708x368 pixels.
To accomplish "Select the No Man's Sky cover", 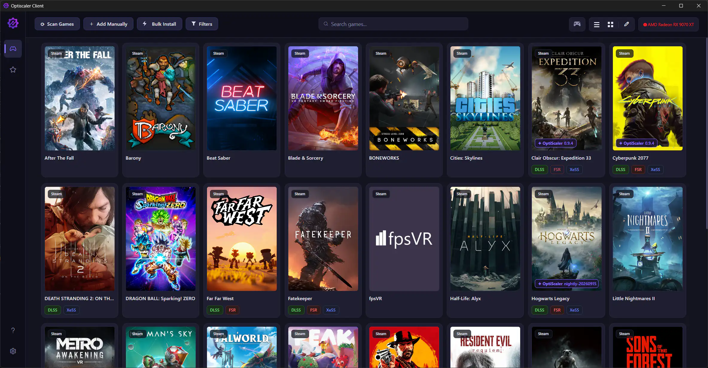I will pos(161,347).
